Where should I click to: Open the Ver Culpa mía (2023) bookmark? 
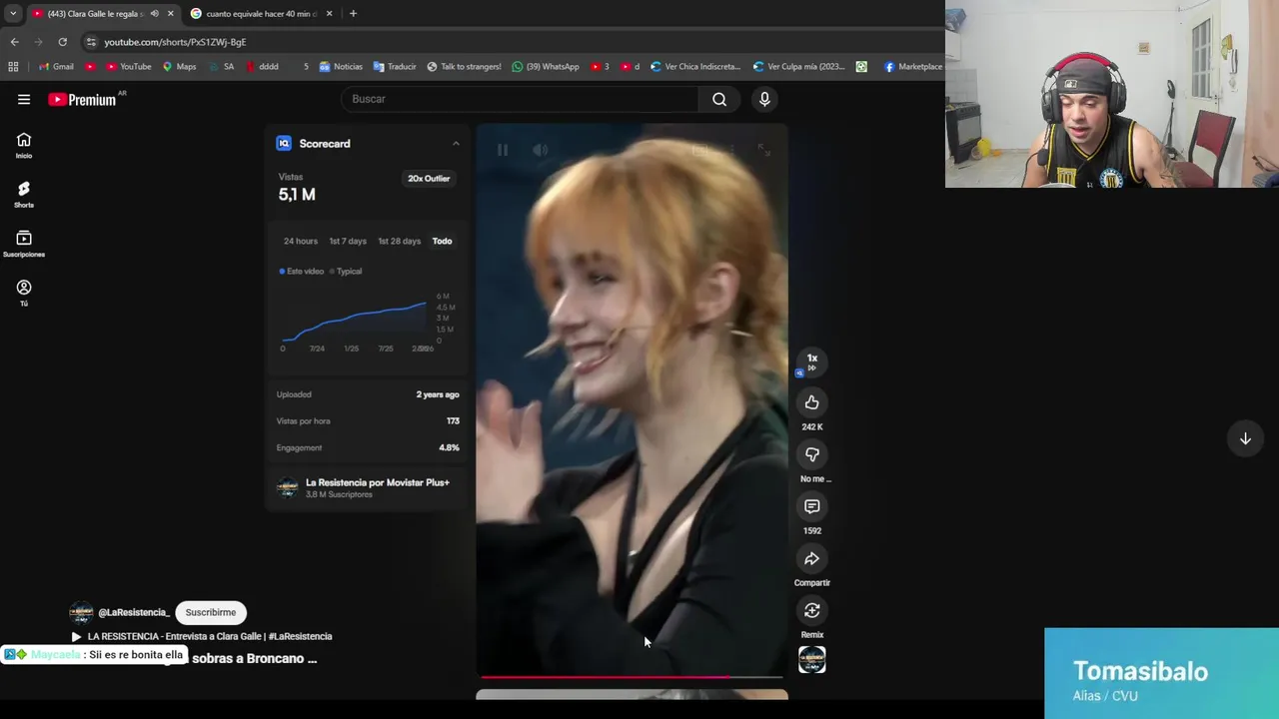pyautogui.click(x=798, y=67)
